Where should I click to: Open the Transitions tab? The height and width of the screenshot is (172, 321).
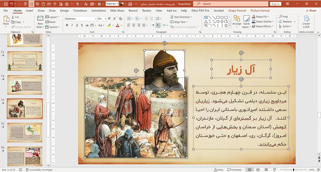[80, 11]
